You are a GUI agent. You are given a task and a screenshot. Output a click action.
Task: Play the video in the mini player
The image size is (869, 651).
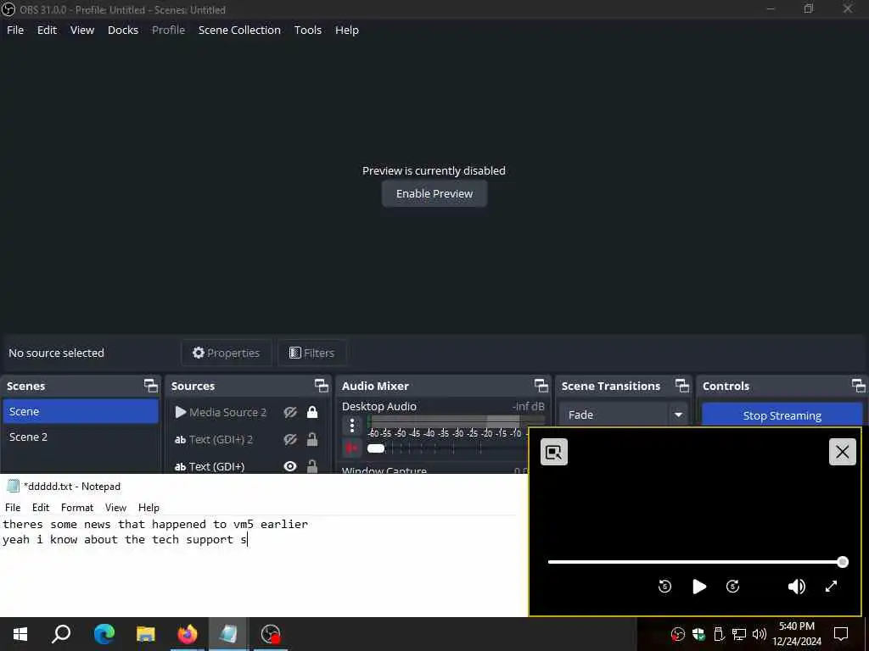pos(699,587)
